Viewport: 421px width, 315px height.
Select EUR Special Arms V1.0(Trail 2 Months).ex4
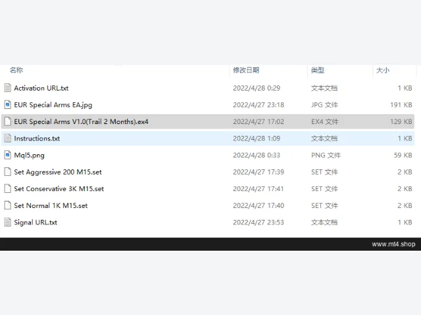tap(81, 121)
